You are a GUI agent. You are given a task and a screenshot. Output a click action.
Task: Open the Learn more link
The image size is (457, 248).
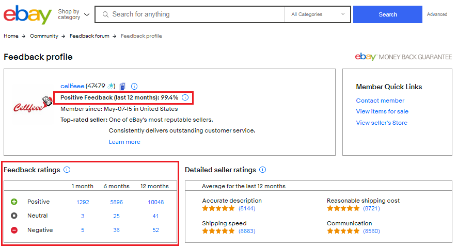[x=124, y=142]
